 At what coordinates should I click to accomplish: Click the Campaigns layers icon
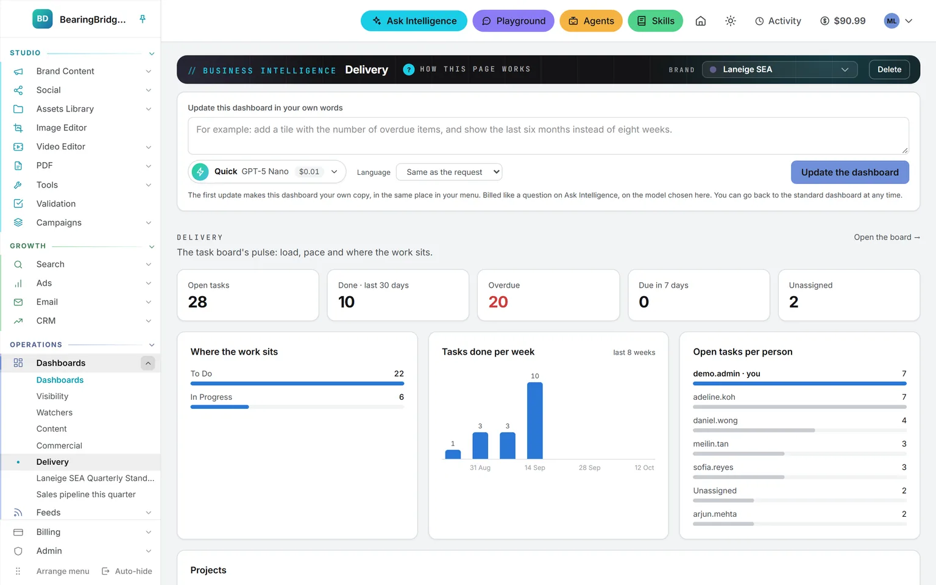pyautogui.click(x=18, y=222)
